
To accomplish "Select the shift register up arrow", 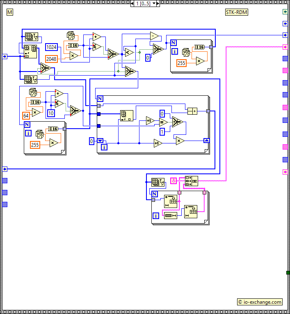I will coord(206,141).
